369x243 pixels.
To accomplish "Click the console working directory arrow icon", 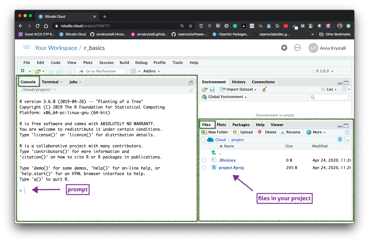I will tap(54, 89).
